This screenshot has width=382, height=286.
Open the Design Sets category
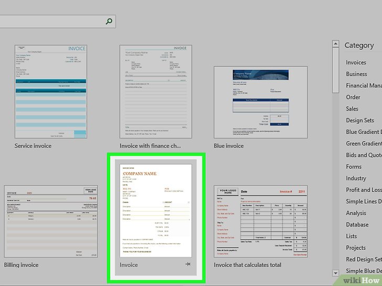tap(360, 120)
